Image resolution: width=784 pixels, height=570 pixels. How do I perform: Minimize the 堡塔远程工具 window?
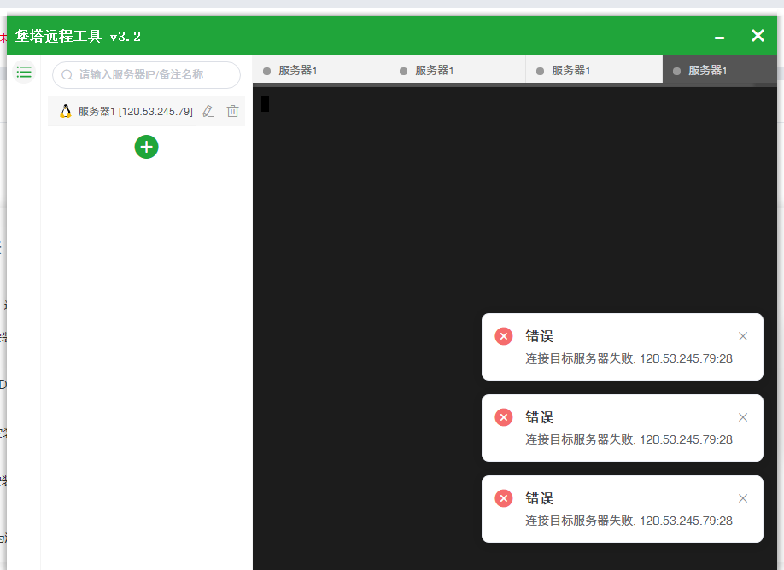(719, 37)
